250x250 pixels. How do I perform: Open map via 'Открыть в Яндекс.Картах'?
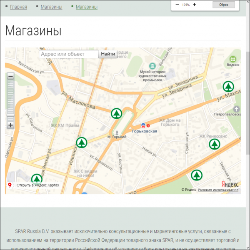38,185
